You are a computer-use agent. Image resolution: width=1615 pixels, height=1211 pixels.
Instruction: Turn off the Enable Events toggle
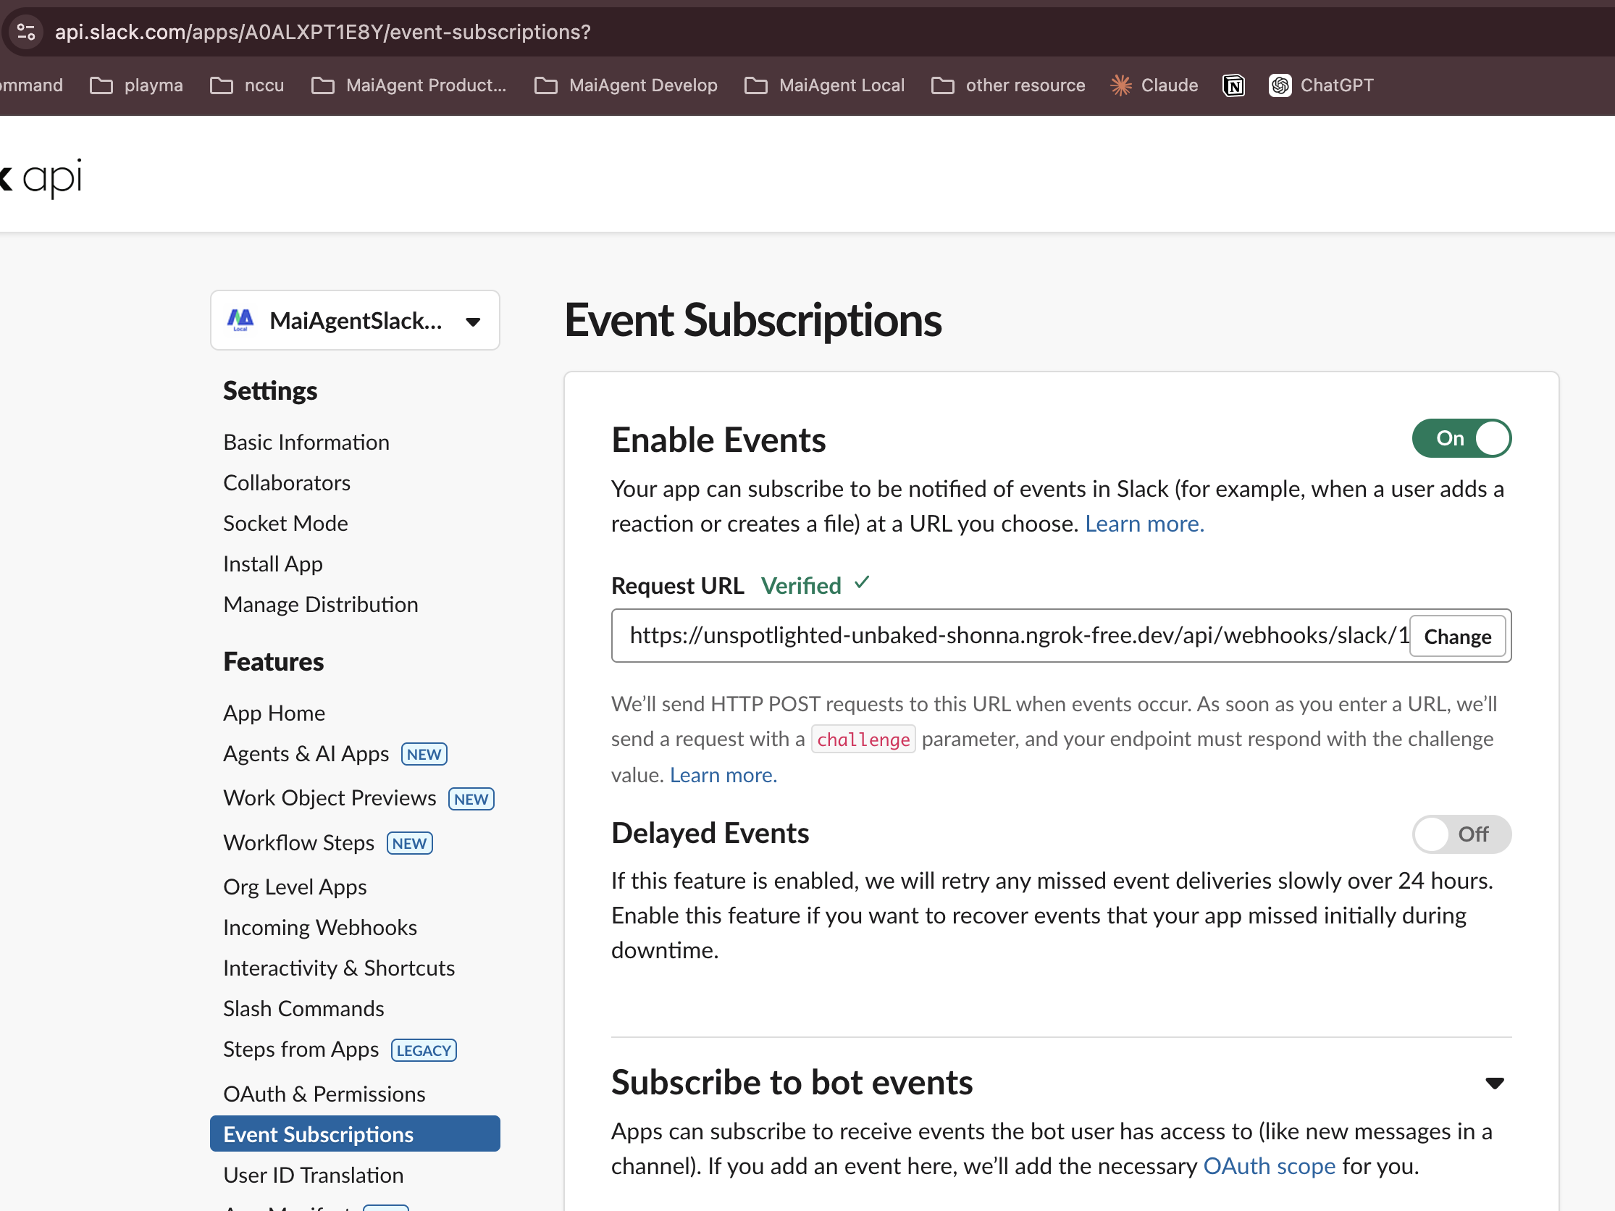1461,438
